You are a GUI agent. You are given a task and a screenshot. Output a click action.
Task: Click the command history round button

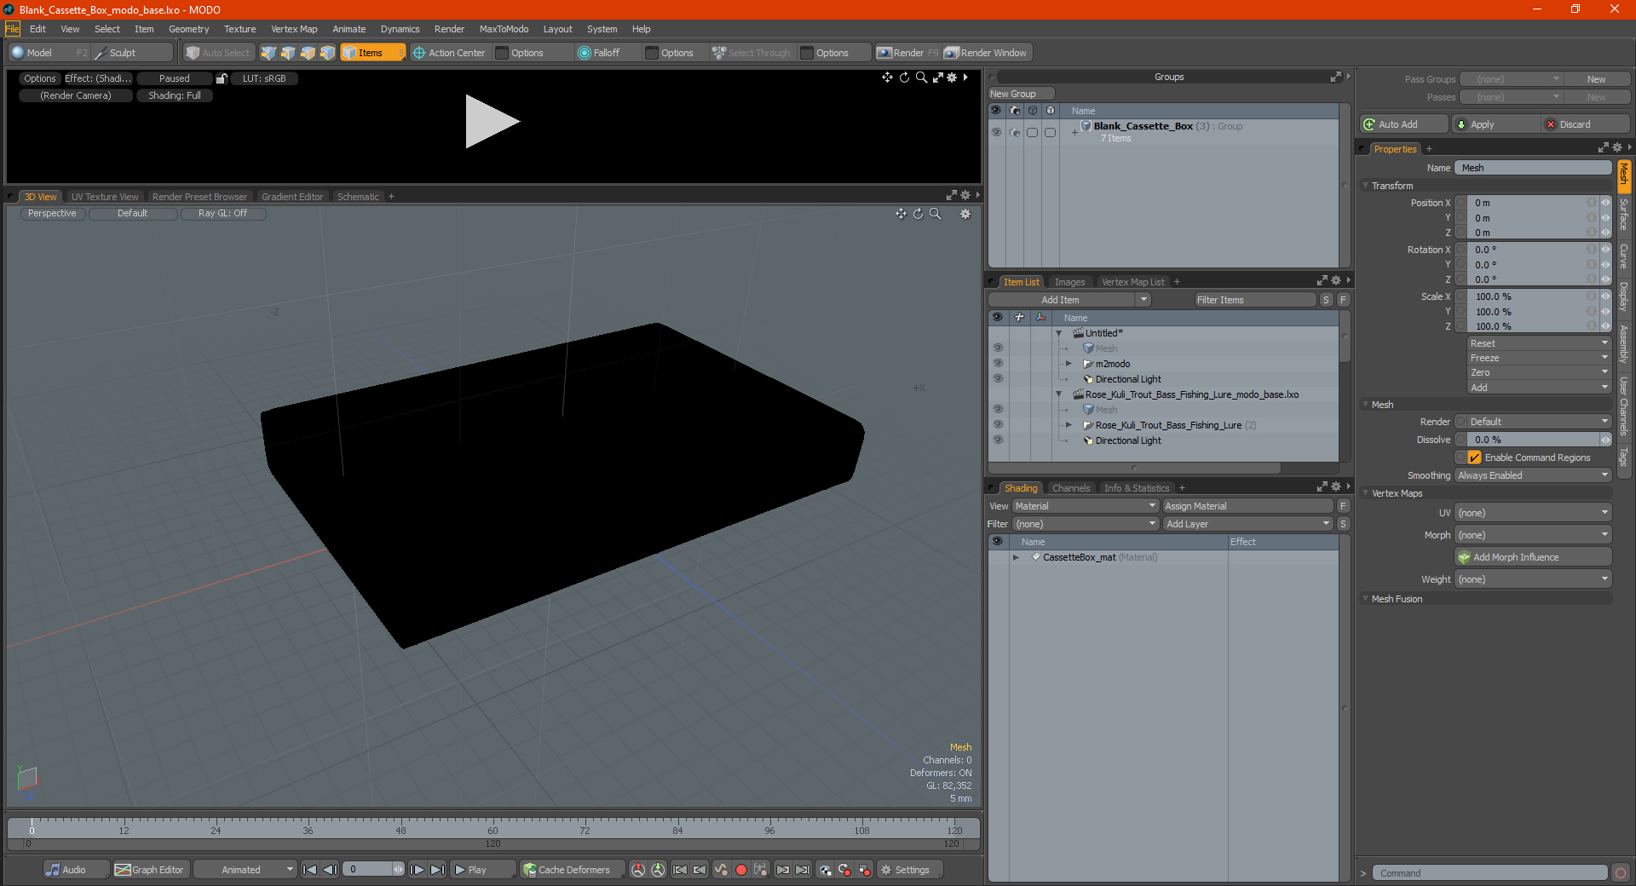pos(1621,873)
